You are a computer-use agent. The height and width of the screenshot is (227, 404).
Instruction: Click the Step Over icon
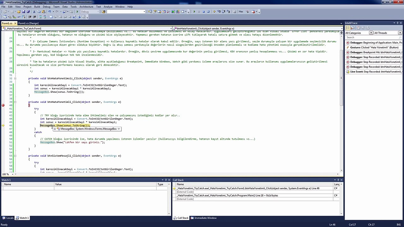pyautogui.click(x=223, y=12)
